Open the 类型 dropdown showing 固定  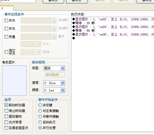[54, 68]
